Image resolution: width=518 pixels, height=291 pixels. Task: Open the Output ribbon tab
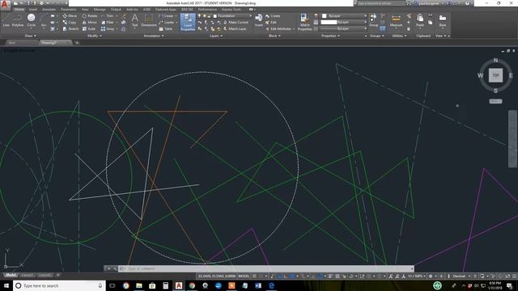(116, 9)
